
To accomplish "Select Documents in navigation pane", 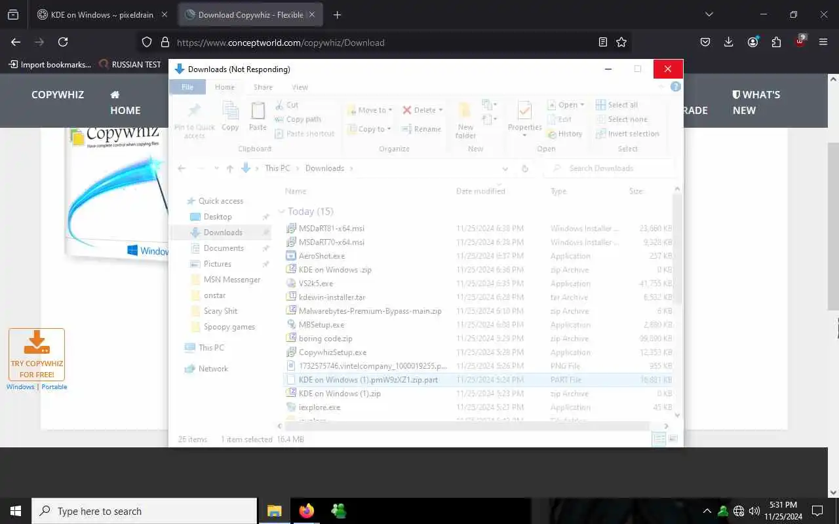I will 224,248.
